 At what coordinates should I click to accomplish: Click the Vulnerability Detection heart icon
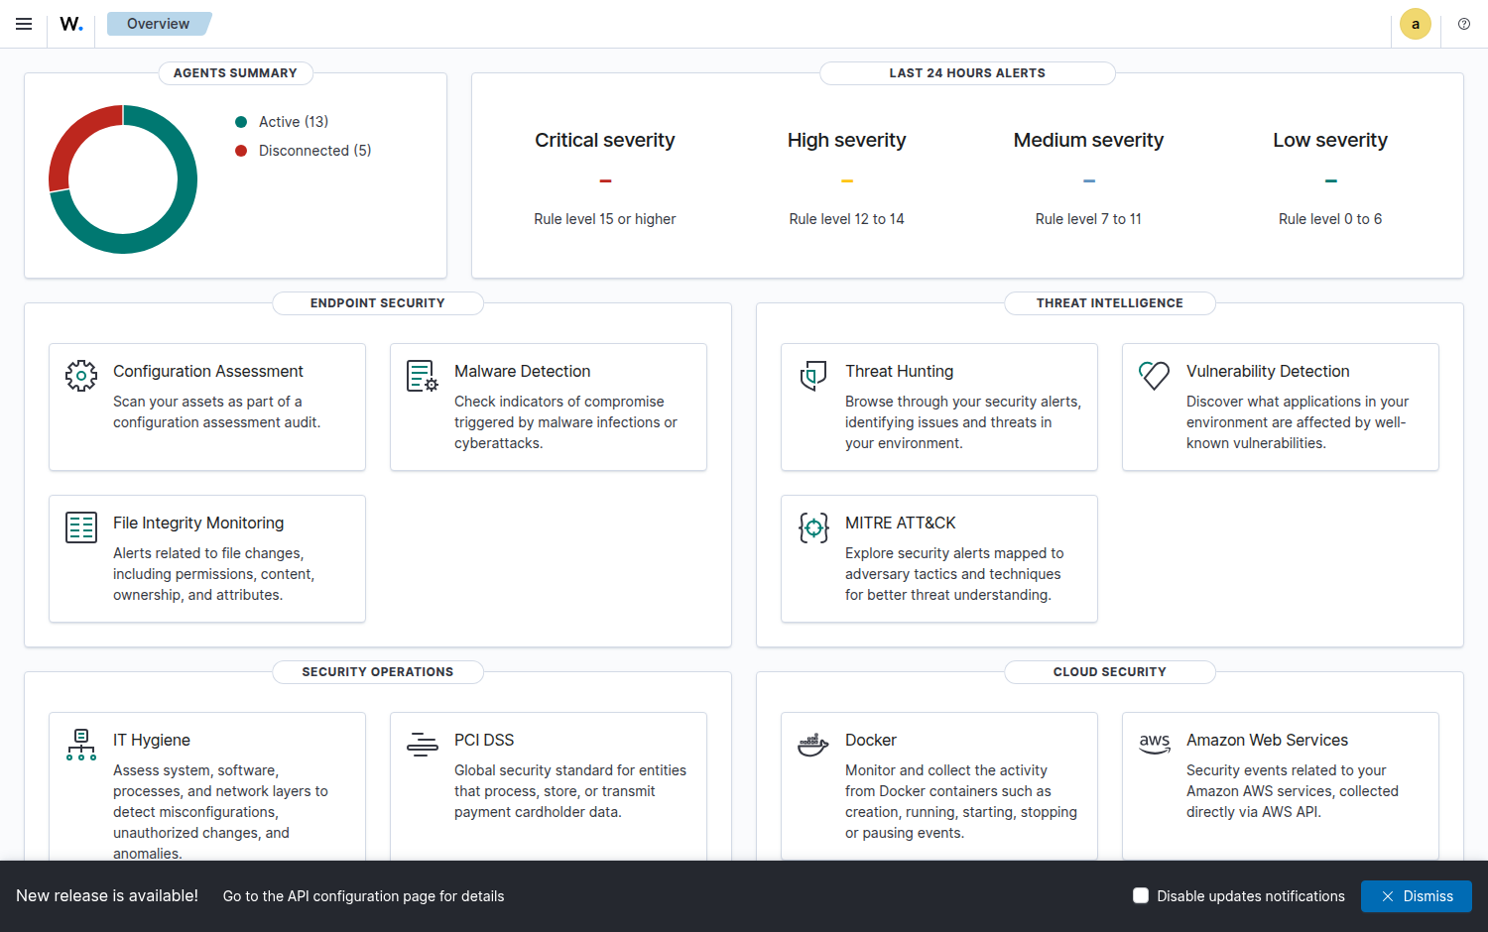point(1155,376)
